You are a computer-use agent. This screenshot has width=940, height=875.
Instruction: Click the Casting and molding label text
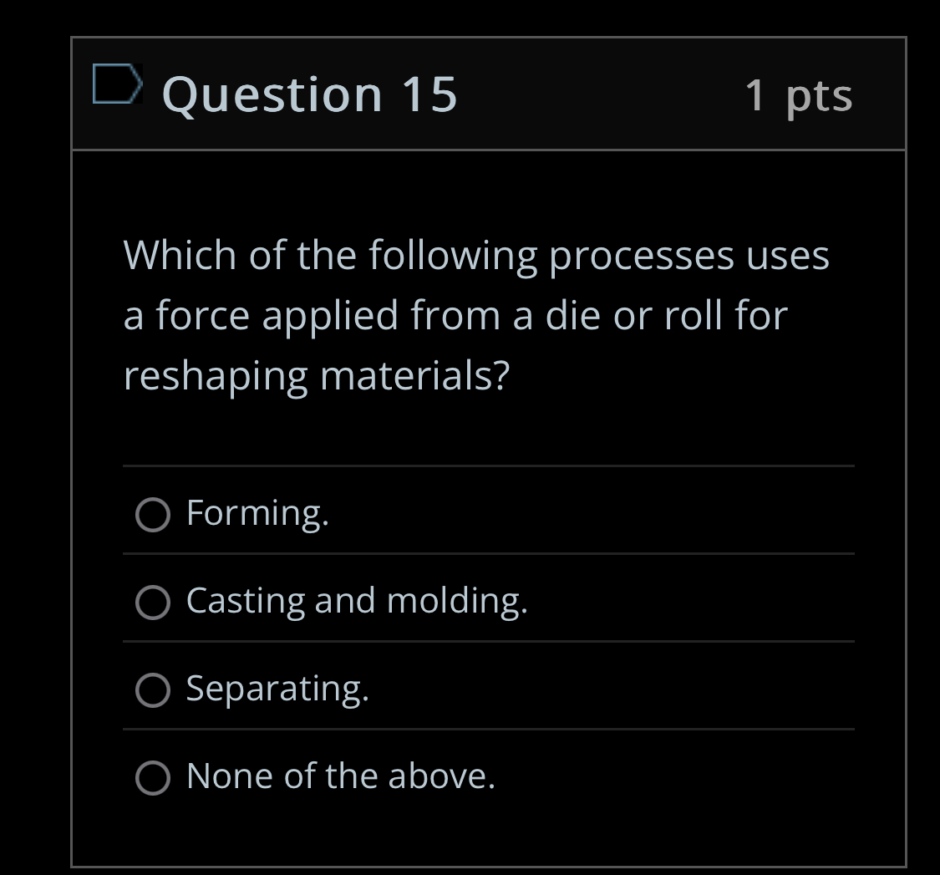pos(357,602)
